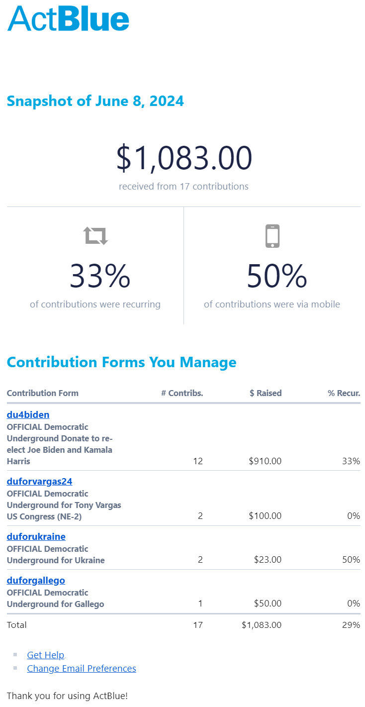
Task: Click the 50% mobile contributions figure
Action: click(x=276, y=276)
